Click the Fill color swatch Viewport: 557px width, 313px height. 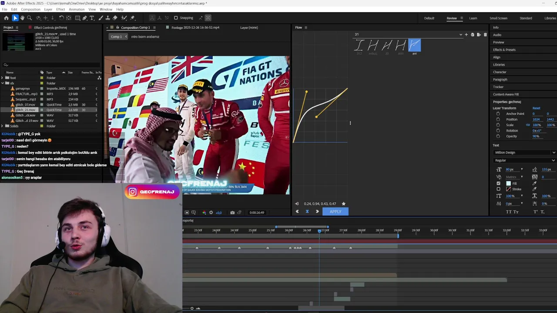[508, 183]
